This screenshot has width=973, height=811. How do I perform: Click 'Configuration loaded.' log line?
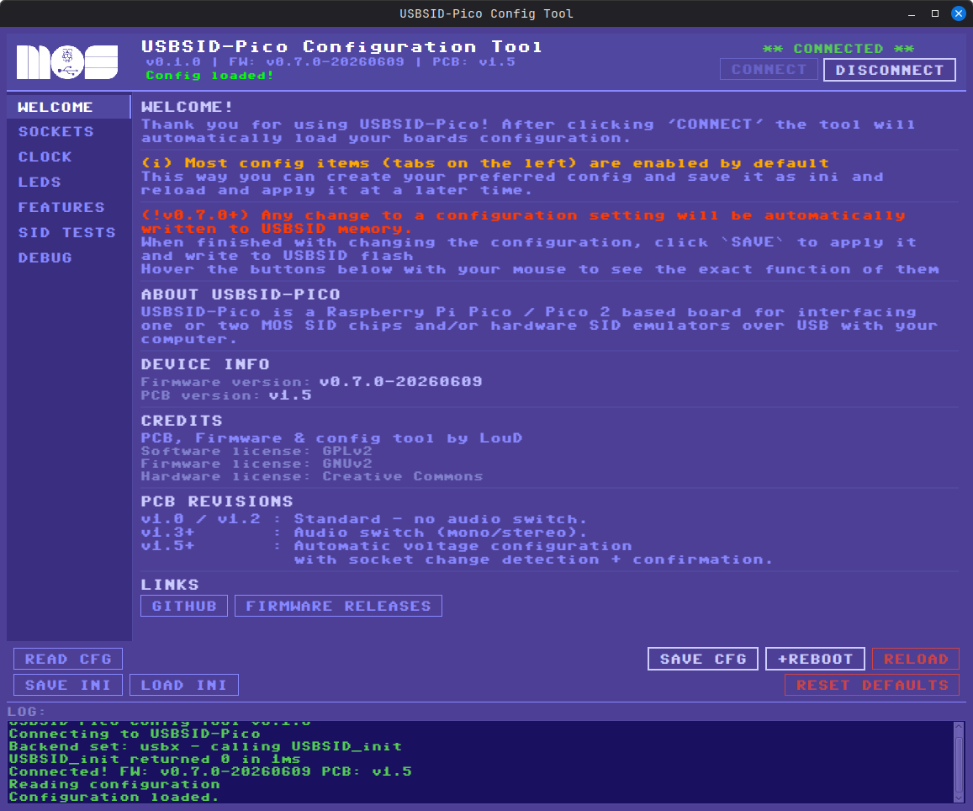pyautogui.click(x=114, y=797)
